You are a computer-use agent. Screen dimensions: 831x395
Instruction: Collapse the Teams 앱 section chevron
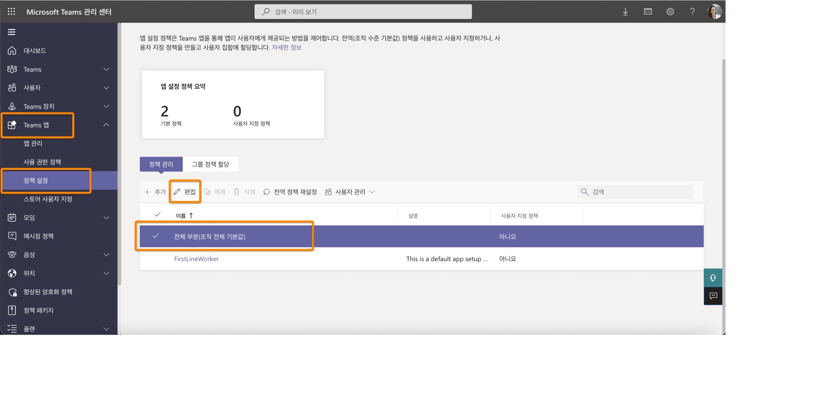tap(106, 125)
